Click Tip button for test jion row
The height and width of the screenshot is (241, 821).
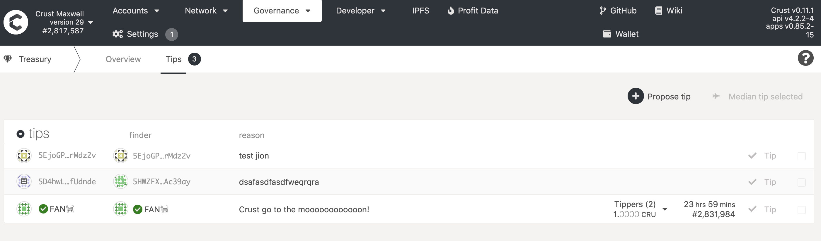(x=762, y=156)
